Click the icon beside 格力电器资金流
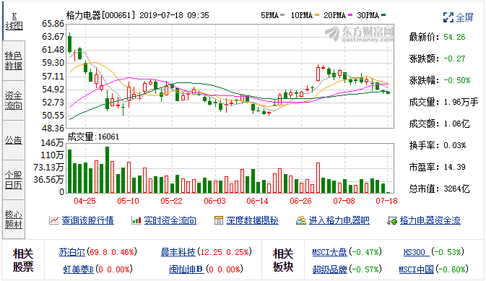Screen dimensions: 486x281 (x=392, y=220)
